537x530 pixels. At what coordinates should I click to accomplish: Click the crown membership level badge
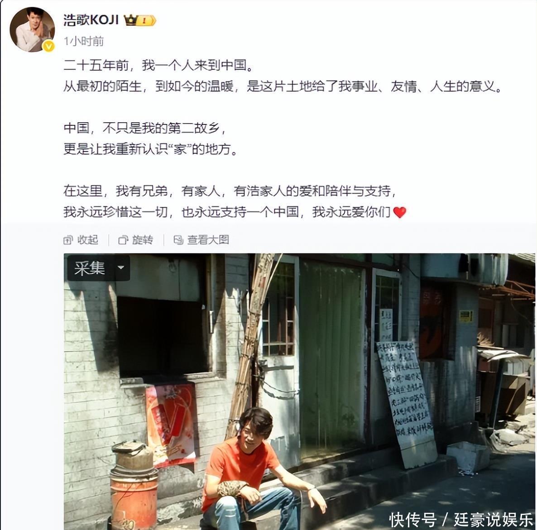pos(140,20)
